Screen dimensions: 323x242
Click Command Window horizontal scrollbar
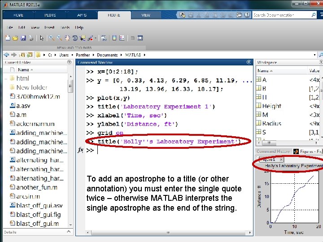click(169, 233)
